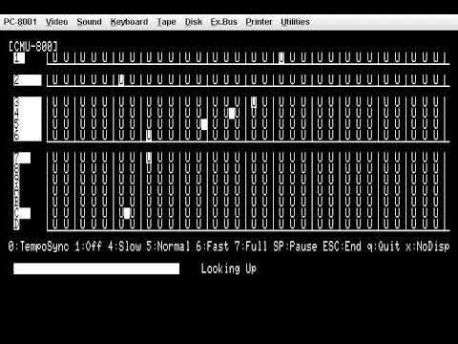Click the 'SP:Pause' hint text
The height and width of the screenshot is (344, 458).
295,247
